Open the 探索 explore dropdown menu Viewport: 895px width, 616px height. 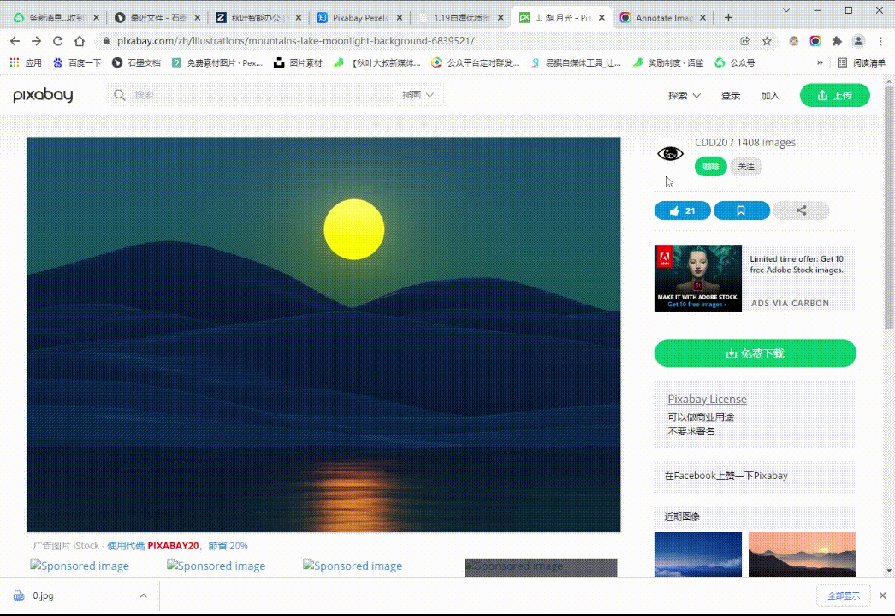tap(684, 96)
